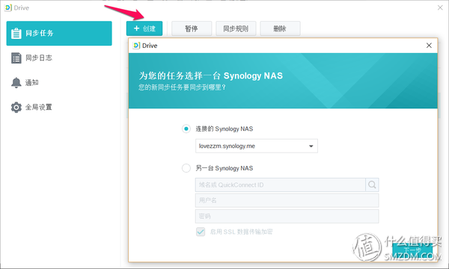The width and height of the screenshot is (449, 269).
Task: Open the 全局设置 gear icon
Action: pos(16,107)
